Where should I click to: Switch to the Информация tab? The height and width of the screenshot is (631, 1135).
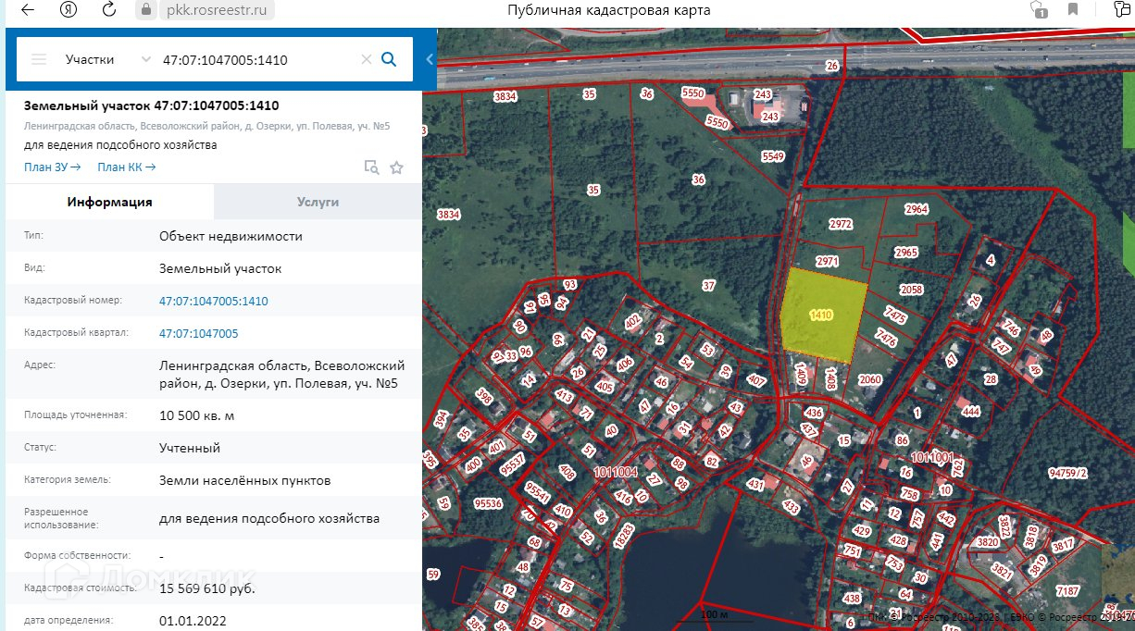pos(109,202)
